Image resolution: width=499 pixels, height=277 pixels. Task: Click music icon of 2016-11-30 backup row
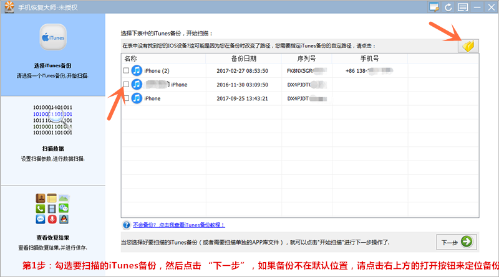coord(137,84)
